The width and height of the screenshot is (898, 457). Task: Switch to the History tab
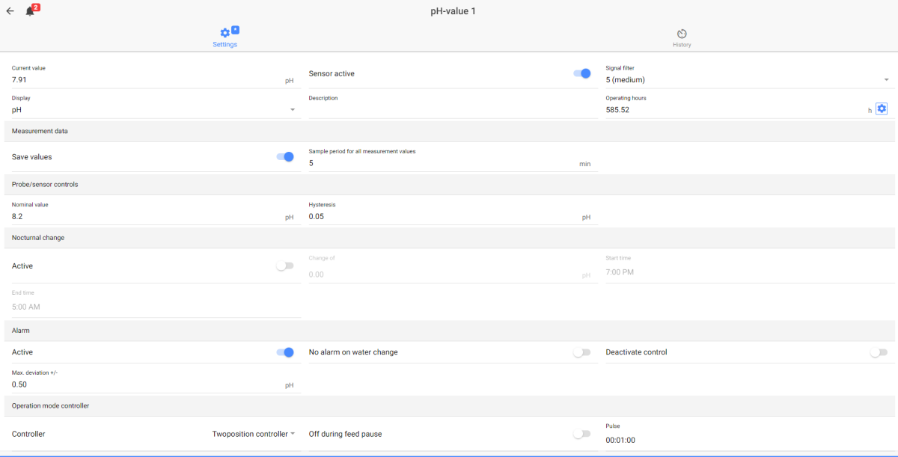[682, 38]
